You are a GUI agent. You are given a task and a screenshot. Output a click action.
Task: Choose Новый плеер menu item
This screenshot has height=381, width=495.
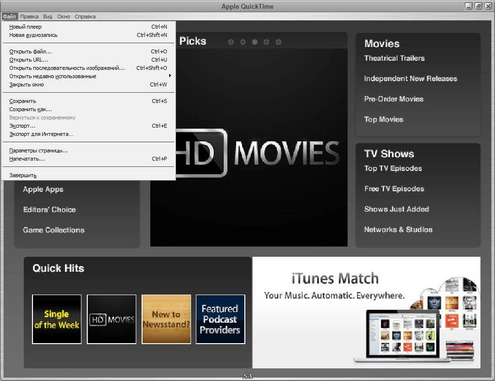point(88,27)
